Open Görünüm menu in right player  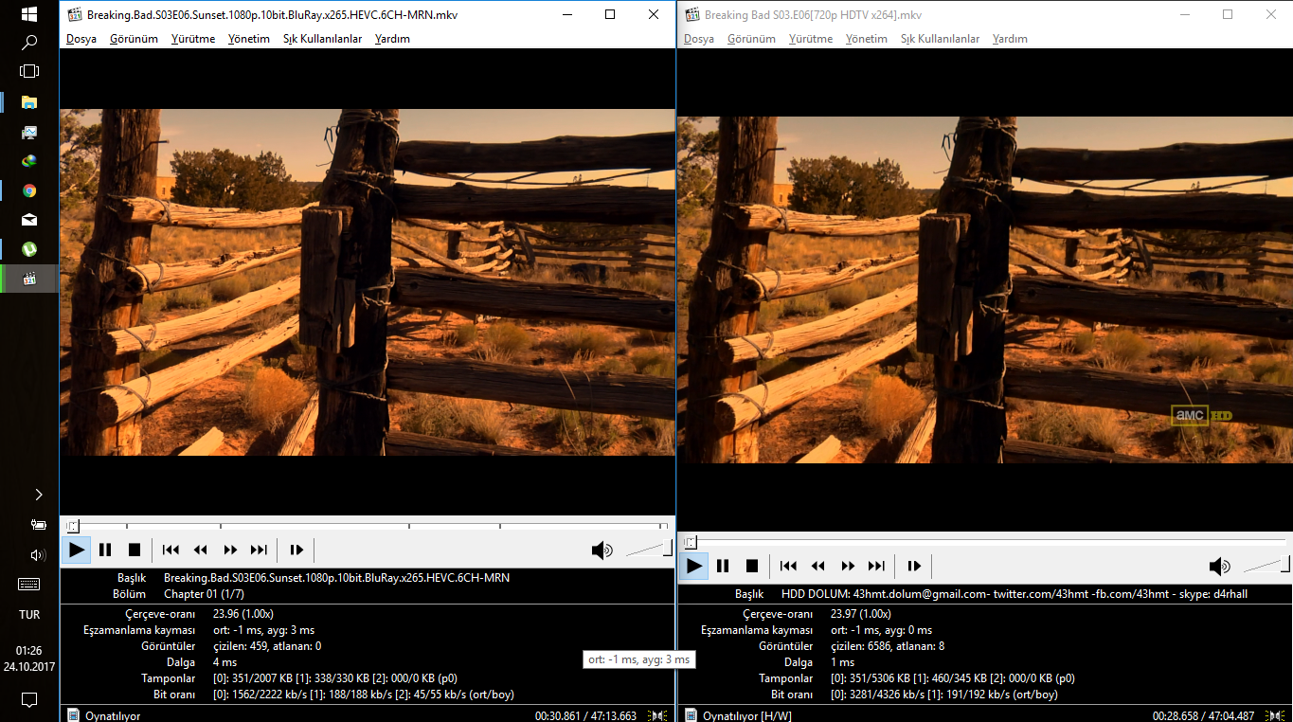[x=751, y=39]
